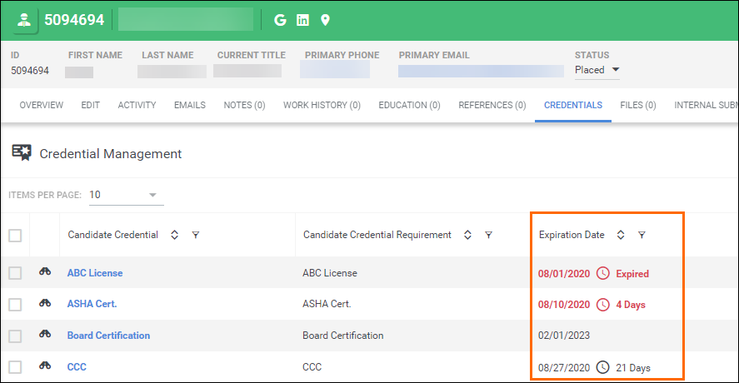Click the 21 Days label
Viewport: 739px width, 383px height.
point(633,368)
